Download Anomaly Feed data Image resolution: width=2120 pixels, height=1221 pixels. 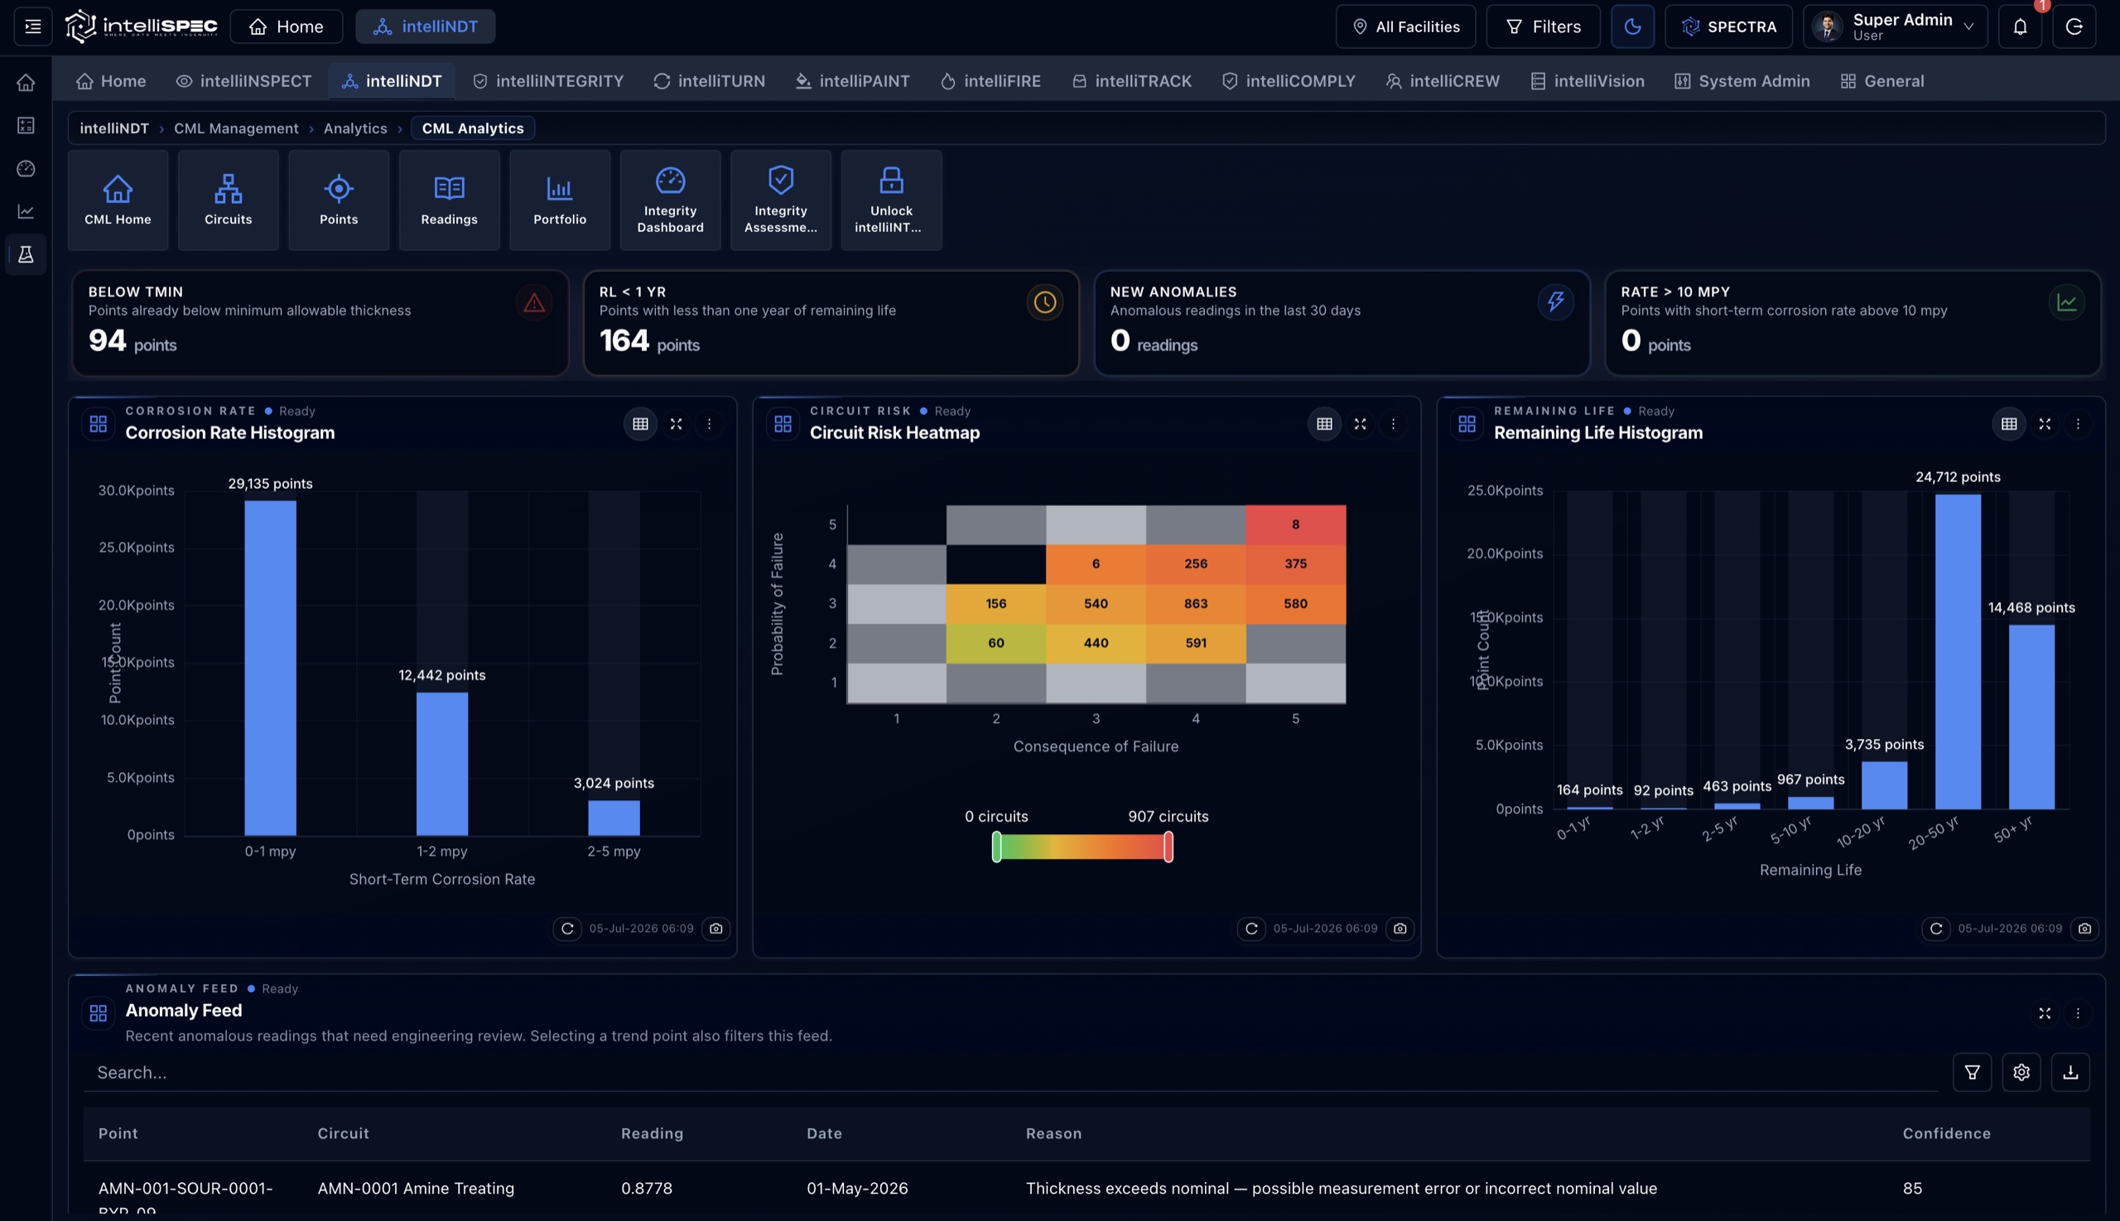click(2070, 1073)
